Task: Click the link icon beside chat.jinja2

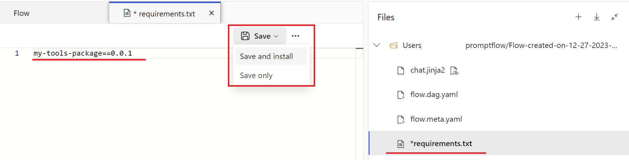Action: click(454, 70)
